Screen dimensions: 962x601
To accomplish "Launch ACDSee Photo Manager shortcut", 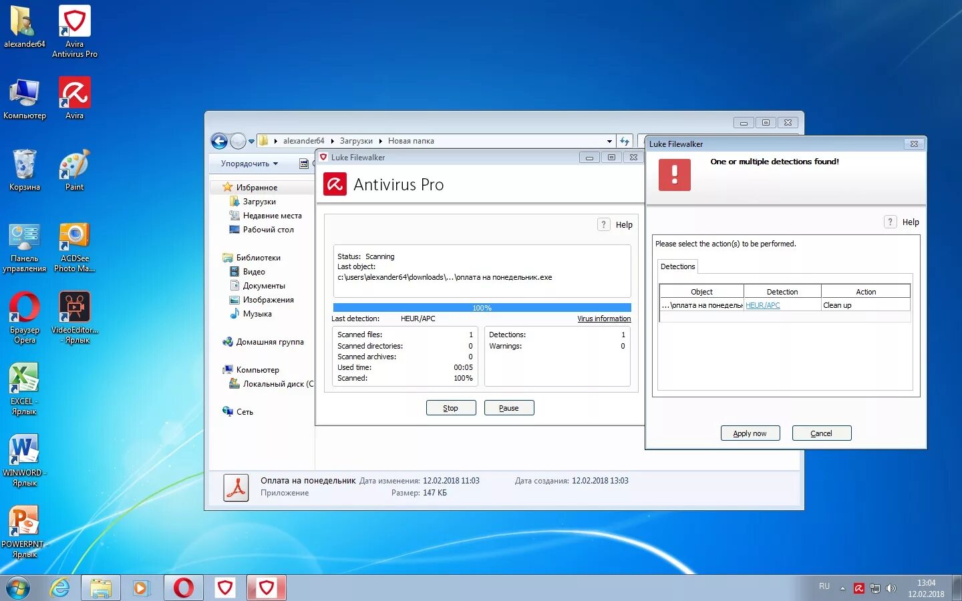I will click(75, 246).
